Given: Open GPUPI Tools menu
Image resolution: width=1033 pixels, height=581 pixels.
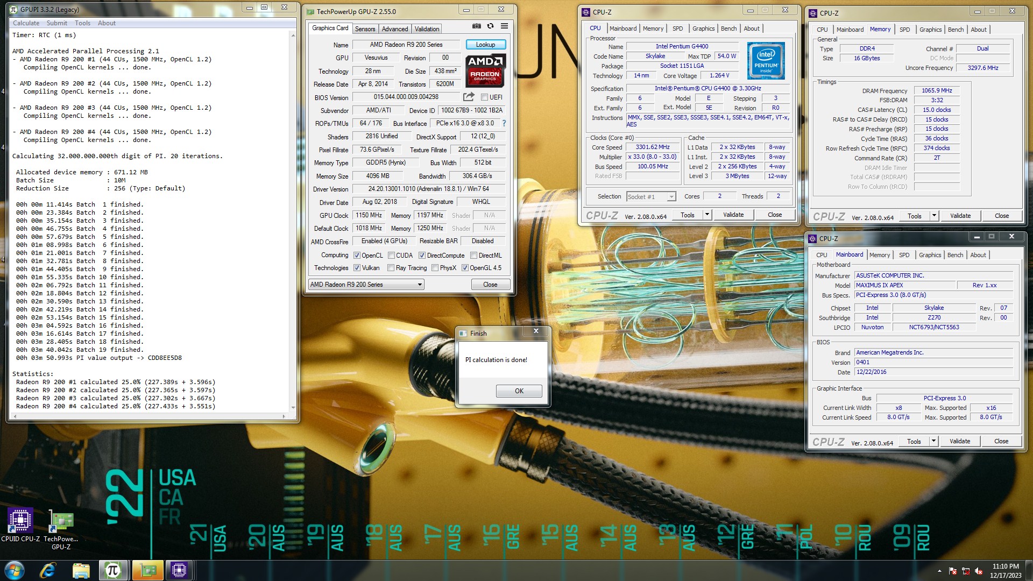Looking at the screenshot, I should [x=82, y=23].
